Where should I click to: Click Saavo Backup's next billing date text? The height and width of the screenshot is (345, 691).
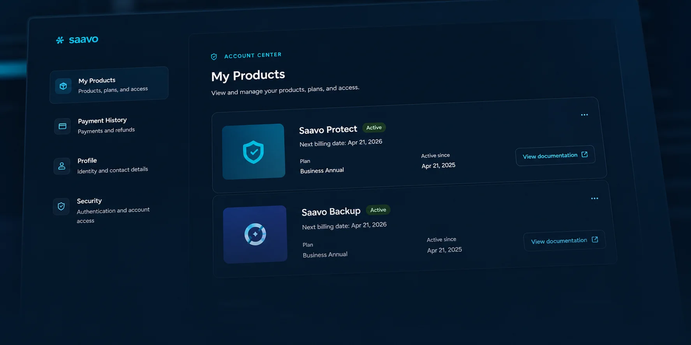[344, 226]
